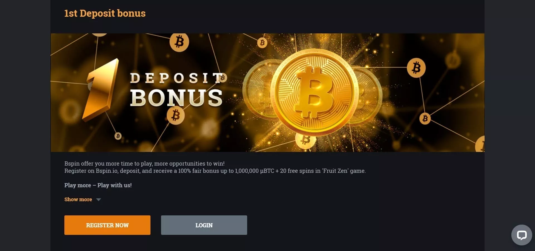
Task: Click the Bitcoin icon above DEPOSIT text
Action: [179, 42]
